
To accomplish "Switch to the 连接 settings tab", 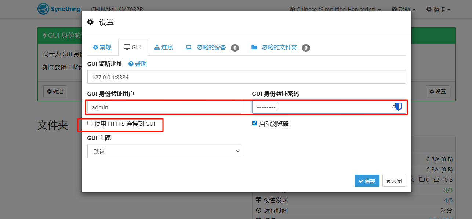I will 164,48.
